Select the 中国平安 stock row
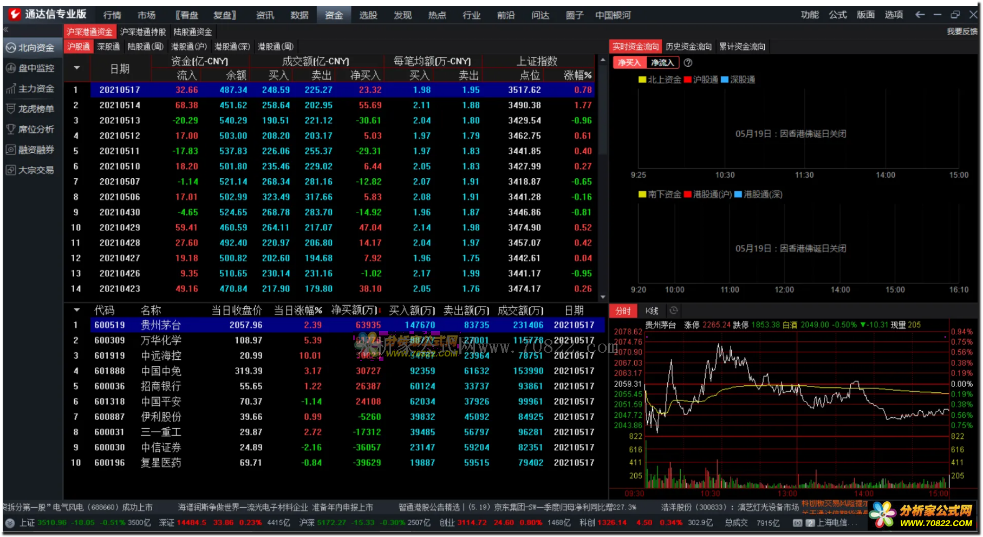983x537 pixels. 334,402
